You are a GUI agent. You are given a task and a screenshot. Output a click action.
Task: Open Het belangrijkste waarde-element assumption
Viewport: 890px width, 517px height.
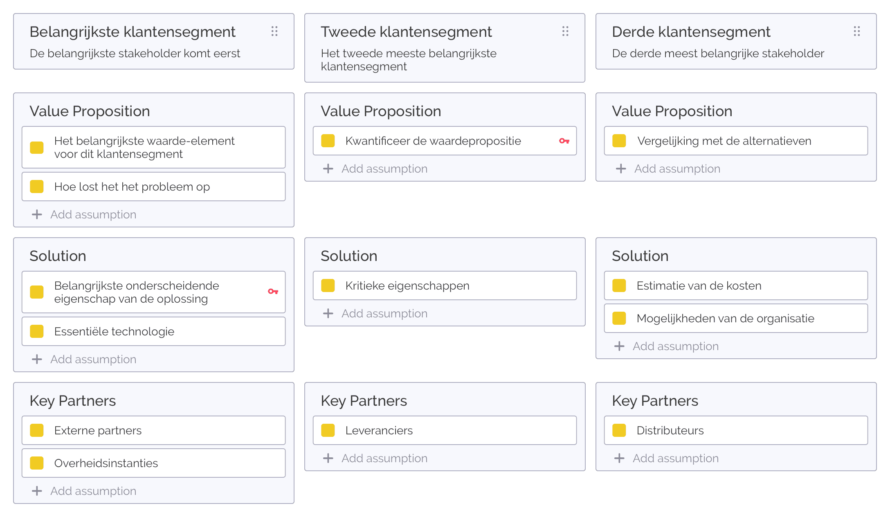pos(153,147)
